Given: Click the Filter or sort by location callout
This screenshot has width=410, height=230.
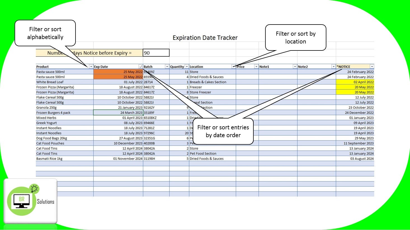Looking at the screenshot, I should coord(295,38).
